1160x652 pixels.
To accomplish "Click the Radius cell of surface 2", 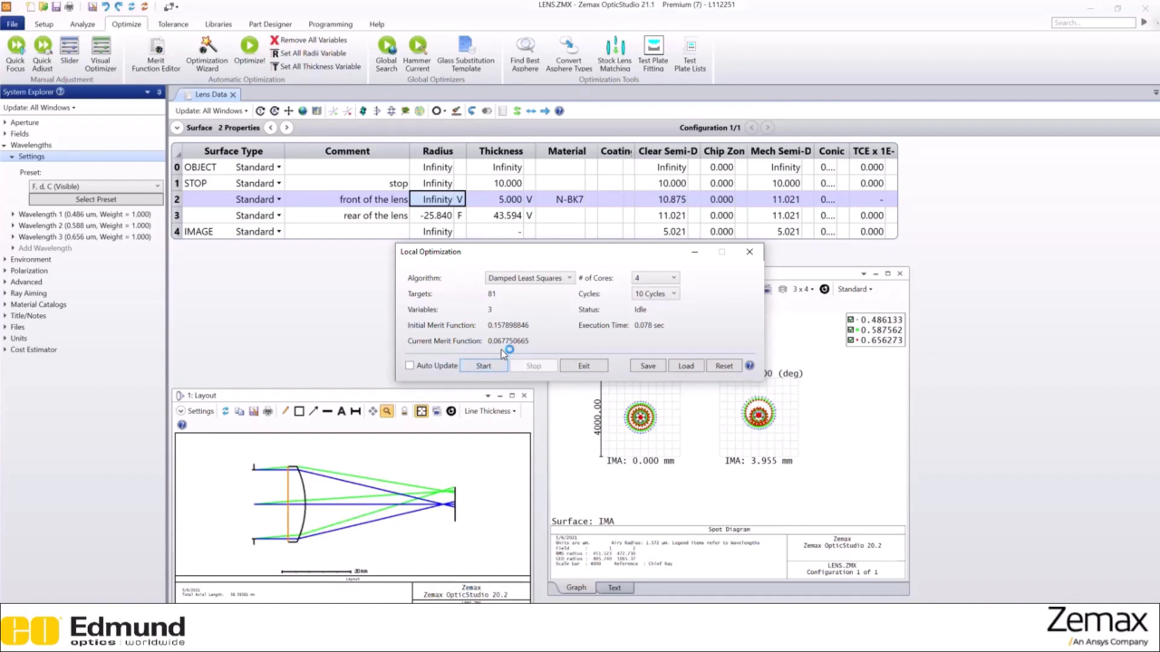I will coord(438,199).
